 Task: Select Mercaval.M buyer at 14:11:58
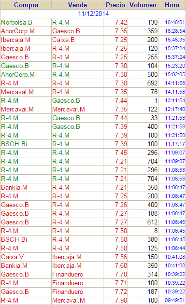pos(26,92)
